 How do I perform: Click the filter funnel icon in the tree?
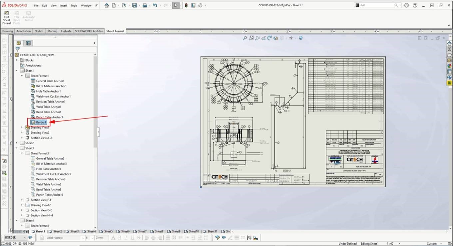tap(18, 49)
